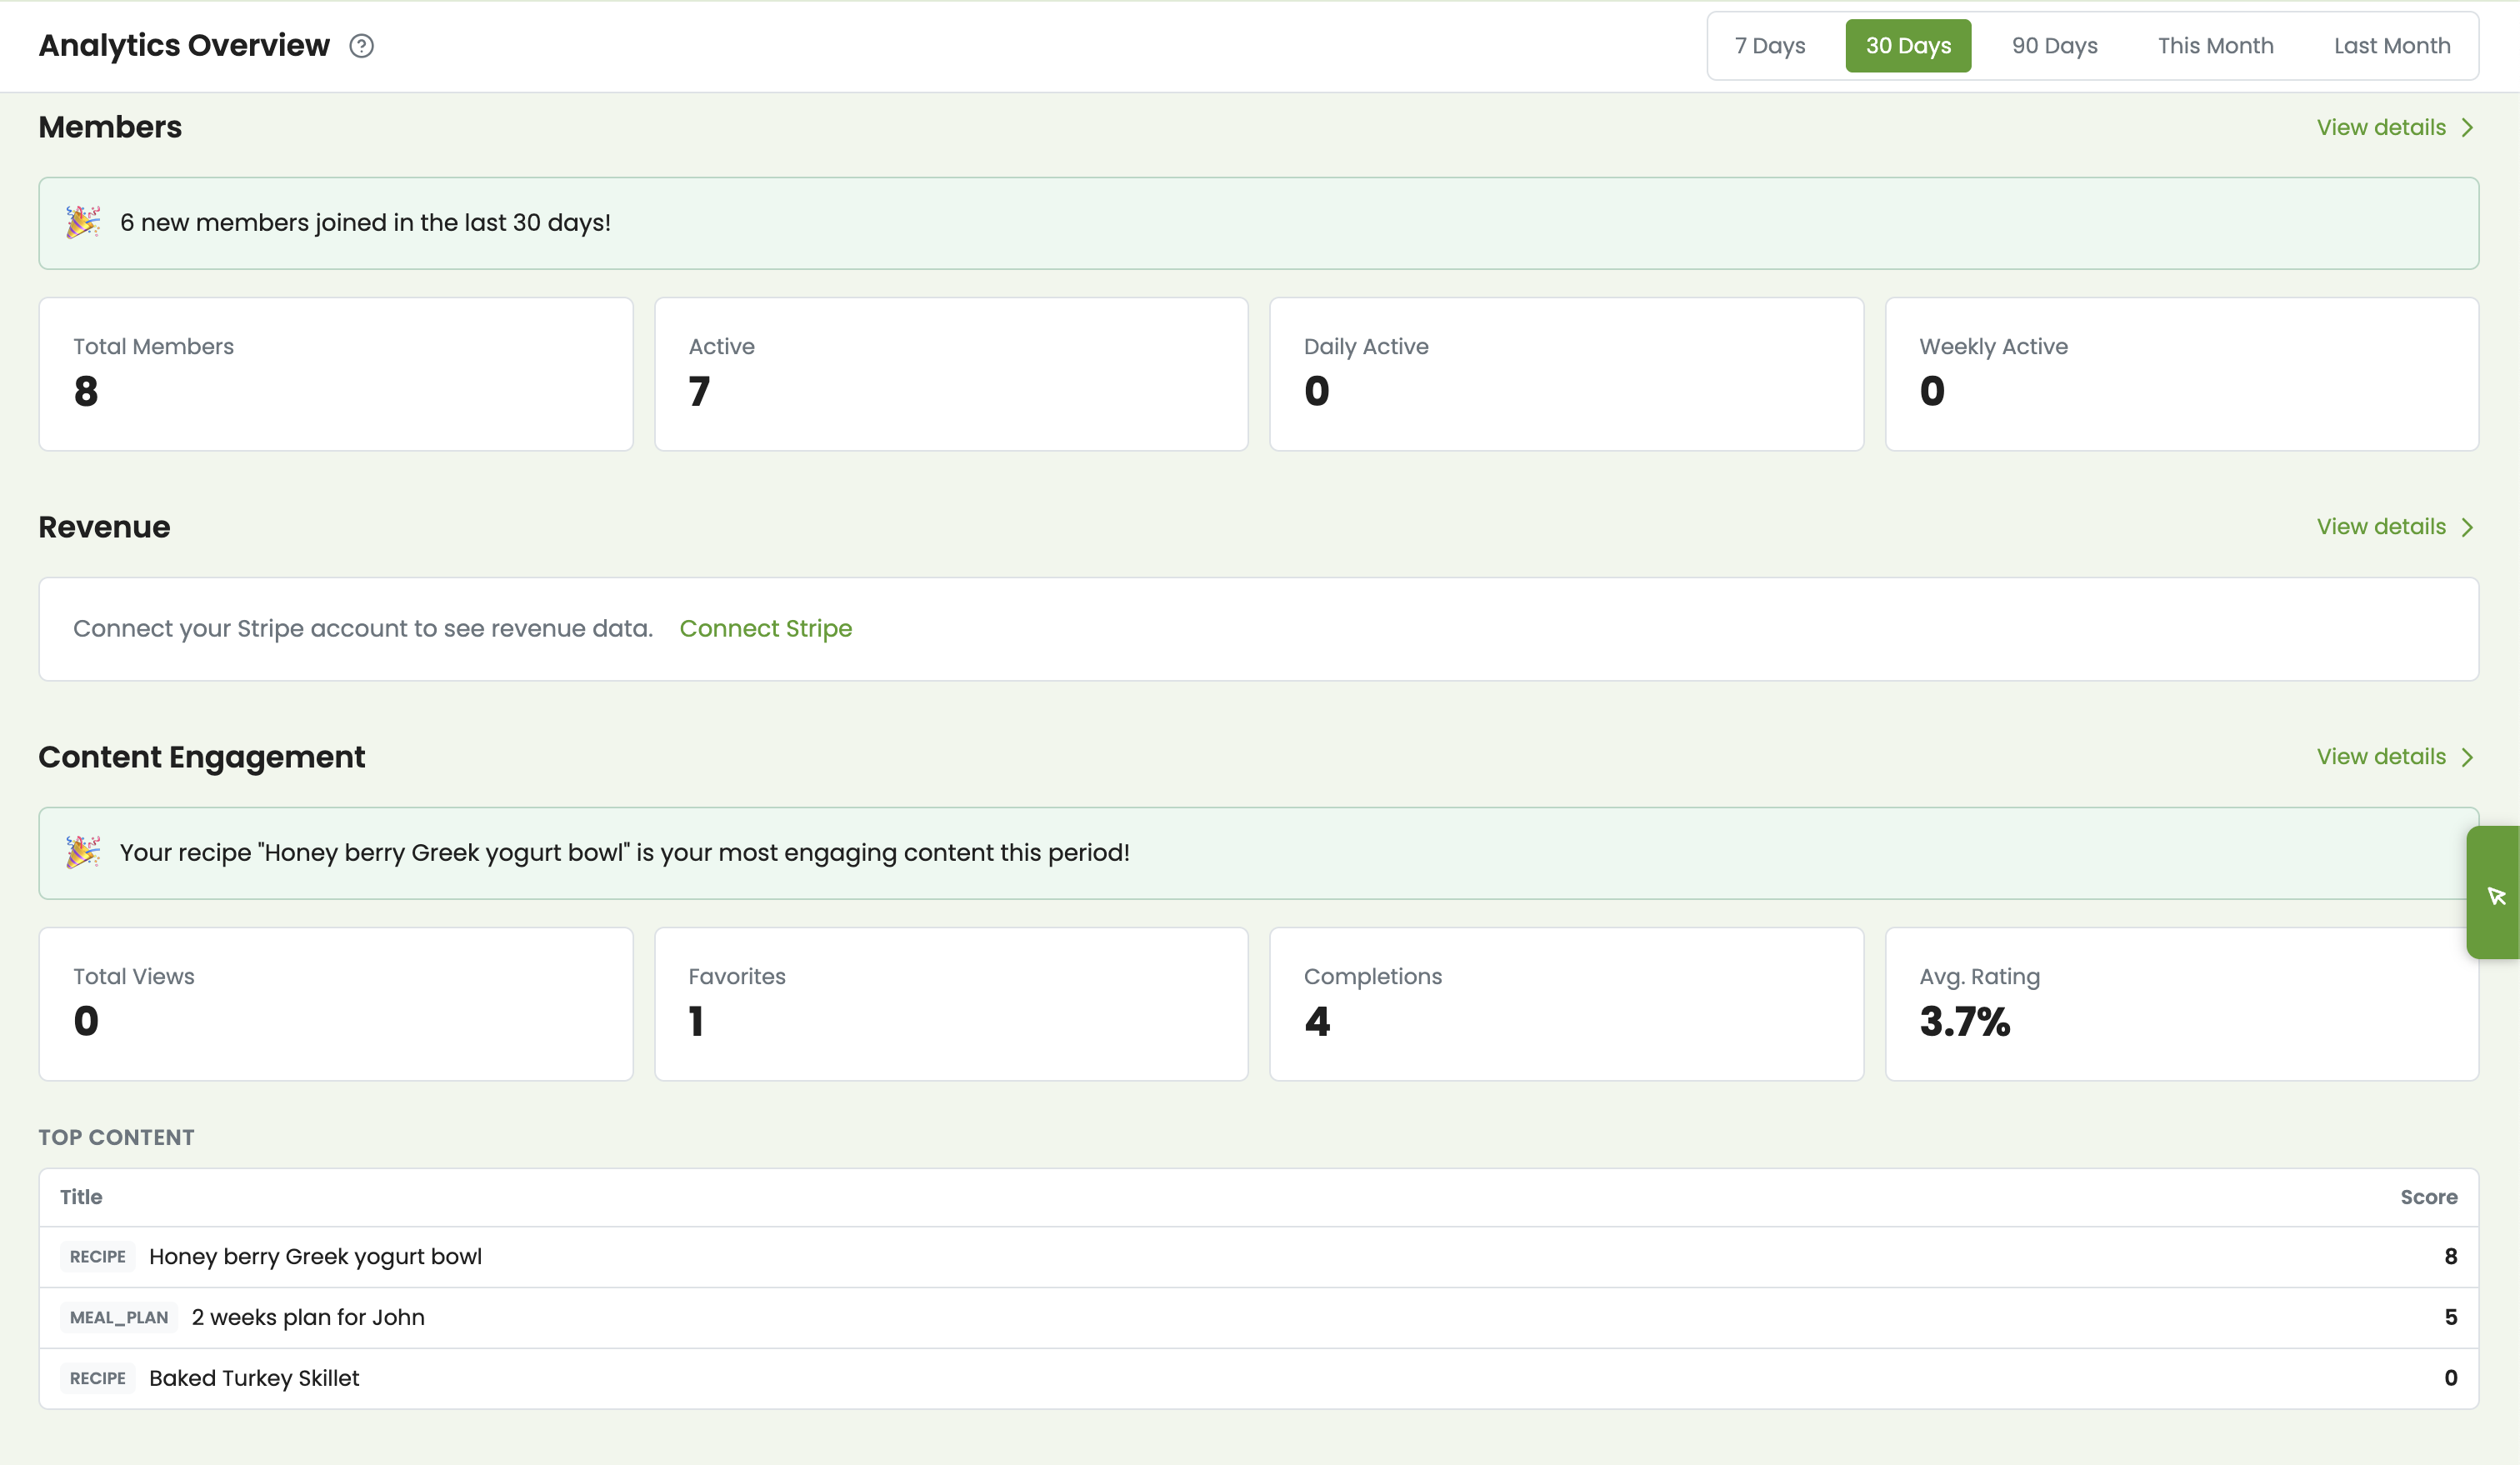The image size is (2520, 1465).
Task: Click score 5 for 2 weeks plan
Action: [x=2450, y=1318]
